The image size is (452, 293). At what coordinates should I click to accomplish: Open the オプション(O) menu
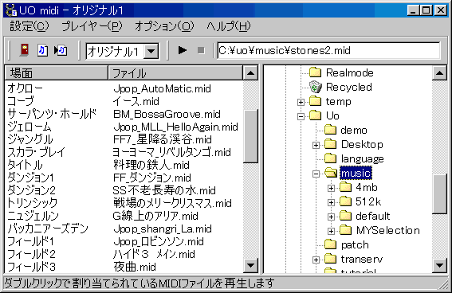164,26
